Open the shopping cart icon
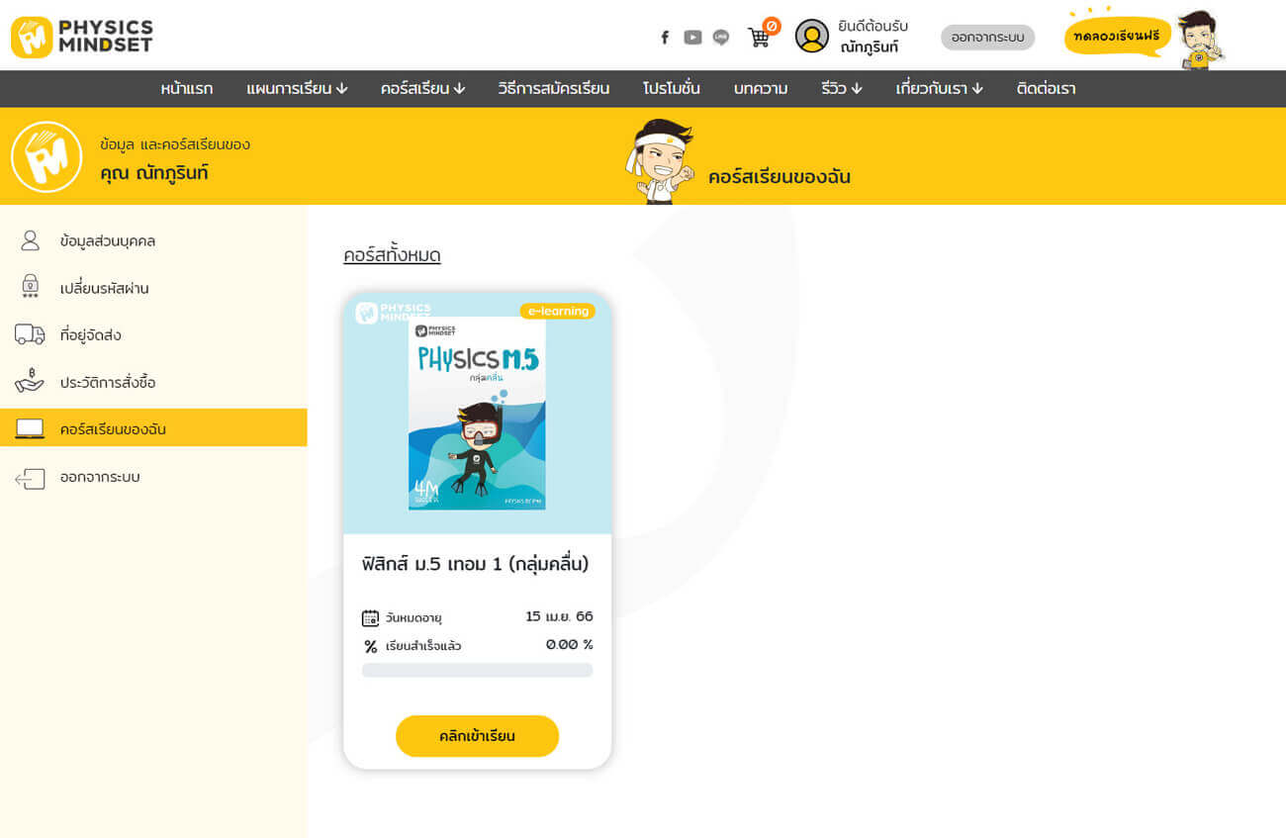Image resolution: width=1286 pixels, height=838 pixels. tap(759, 37)
